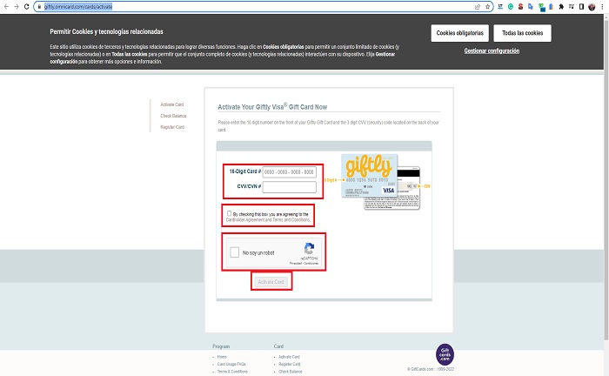The height and width of the screenshot is (376, 609).
Task: Select 'Activate Card' in left sidebar
Action: pyautogui.click(x=171, y=104)
